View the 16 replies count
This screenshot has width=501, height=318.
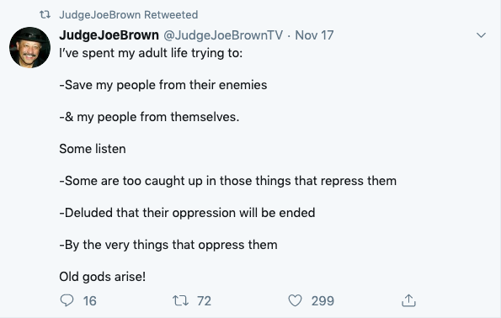coord(90,301)
